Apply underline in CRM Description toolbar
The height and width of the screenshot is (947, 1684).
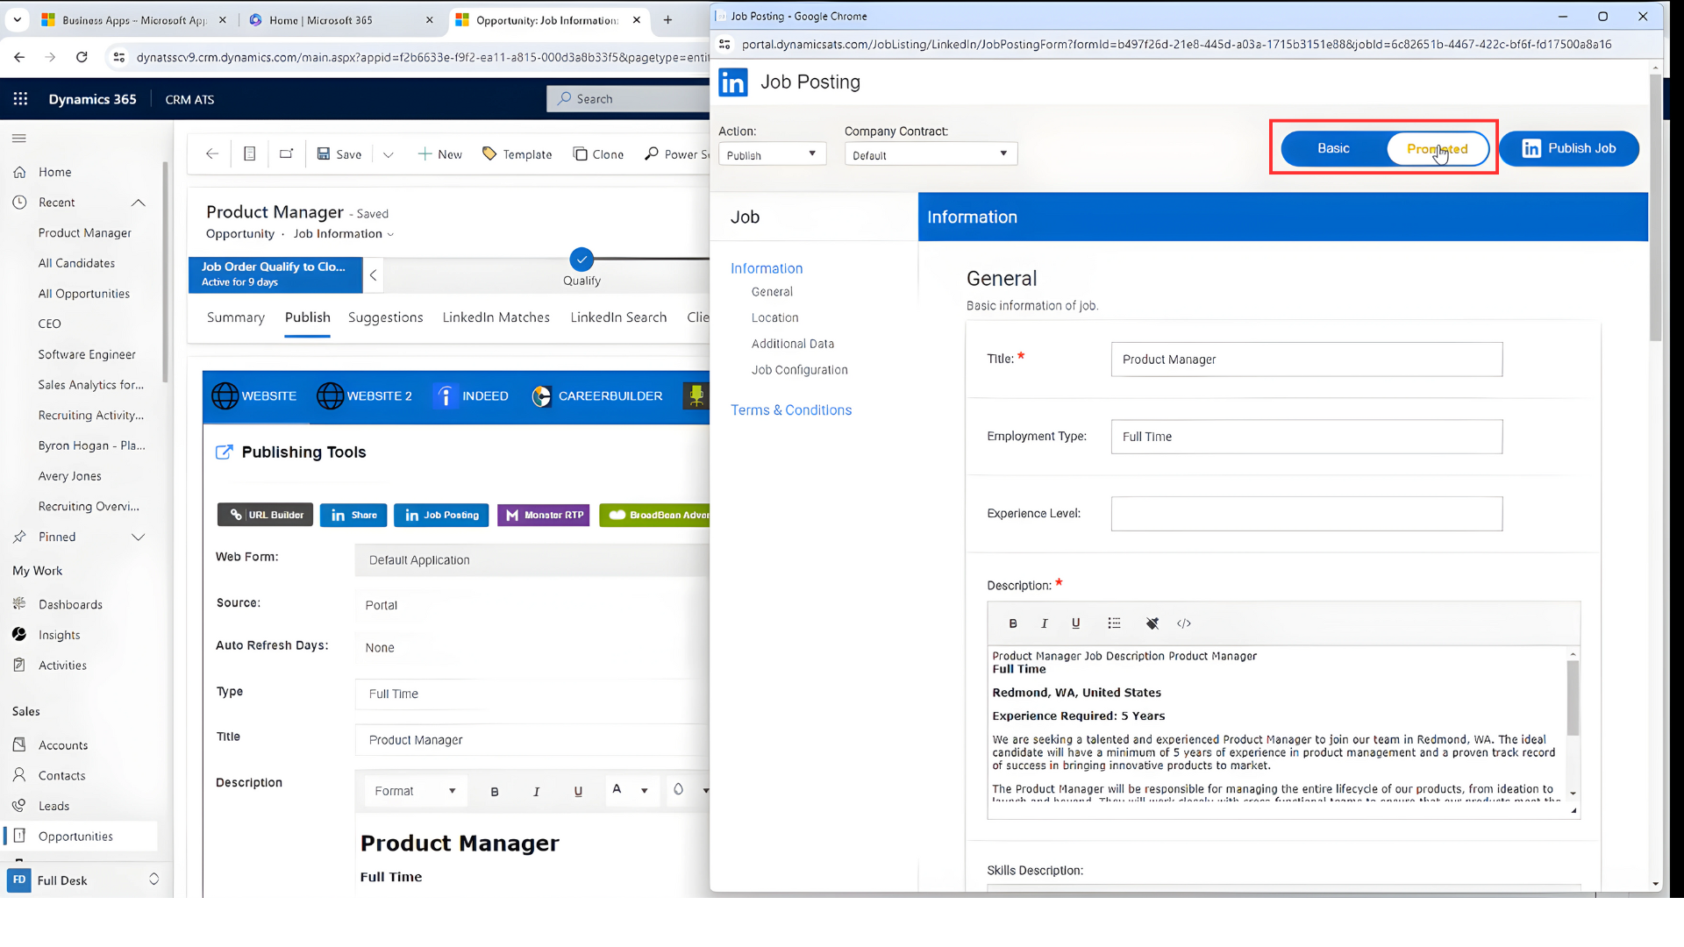tap(578, 792)
